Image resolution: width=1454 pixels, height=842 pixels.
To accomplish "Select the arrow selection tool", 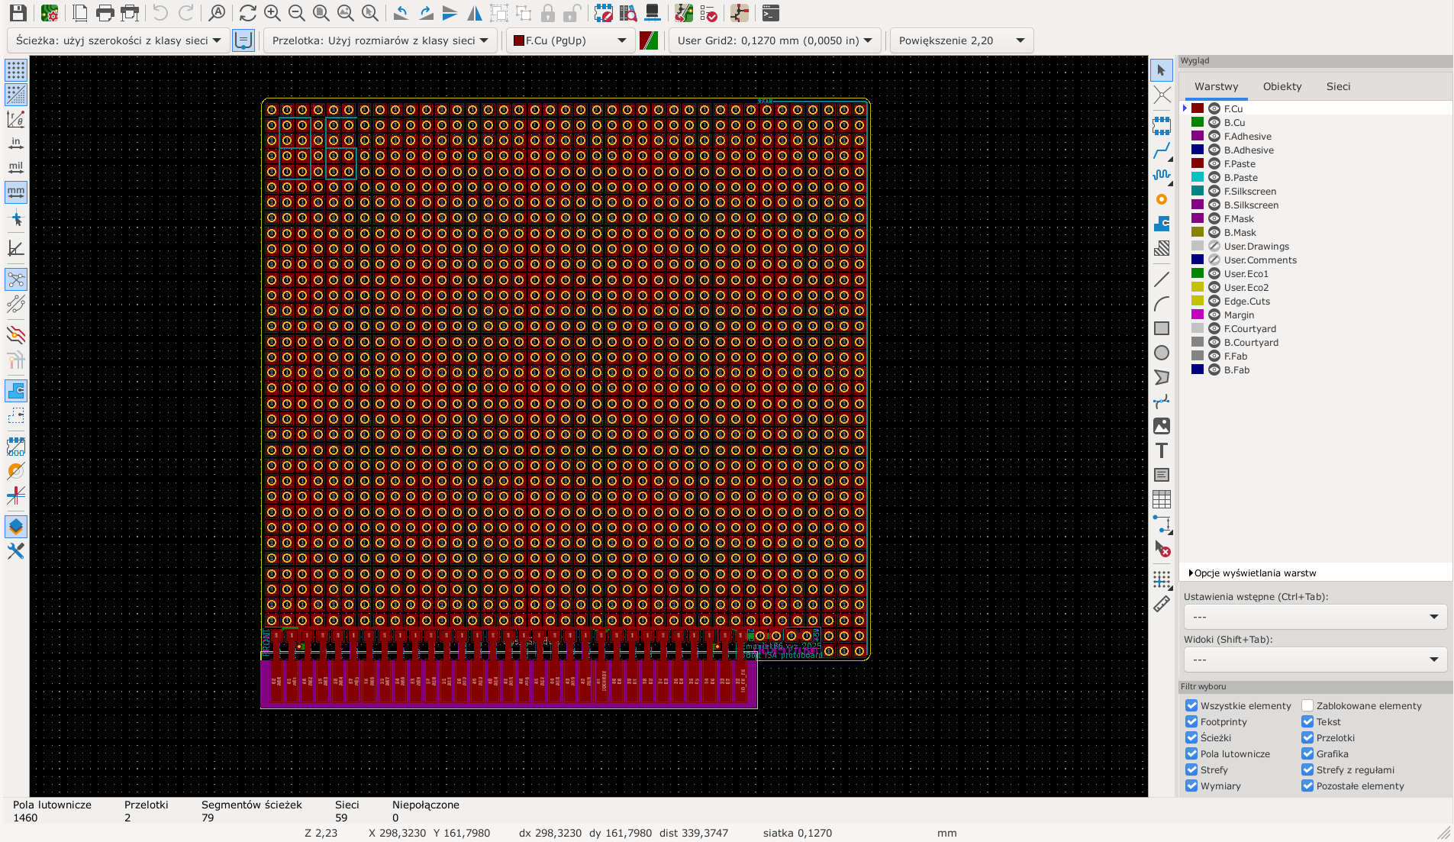I will pos(1162,70).
